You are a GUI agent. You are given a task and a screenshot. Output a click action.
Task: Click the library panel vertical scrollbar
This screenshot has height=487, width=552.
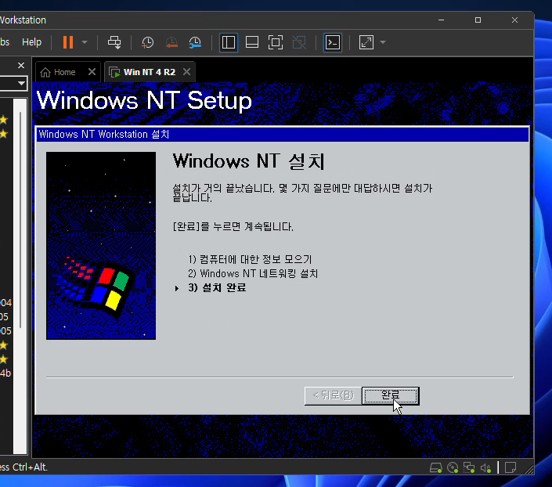(20, 220)
